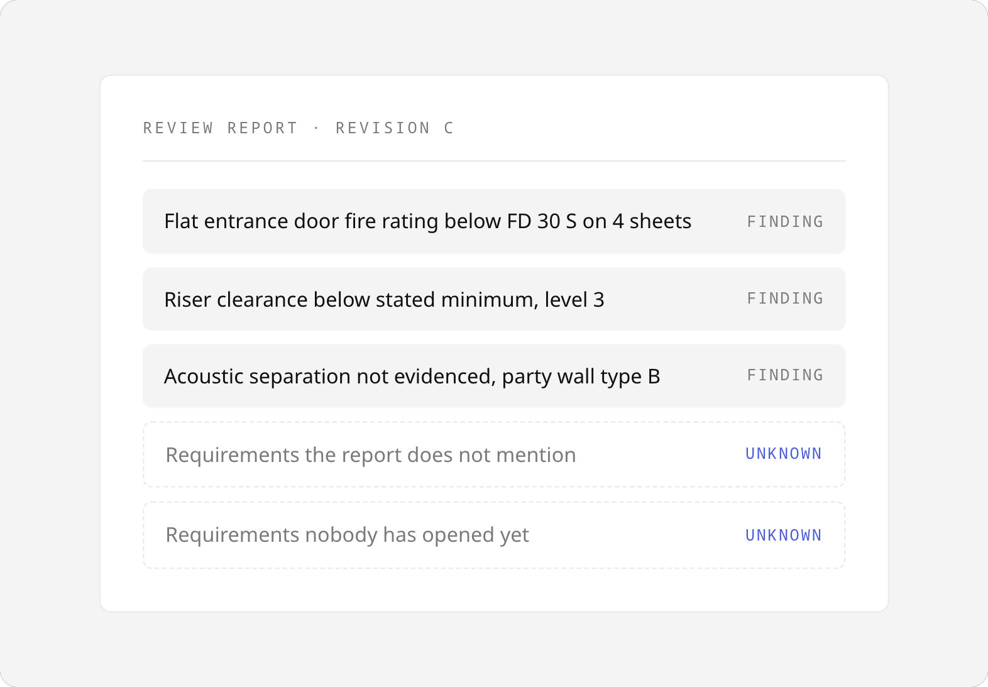Click 'Requirements nobody has opened yet' row

[x=494, y=535]
